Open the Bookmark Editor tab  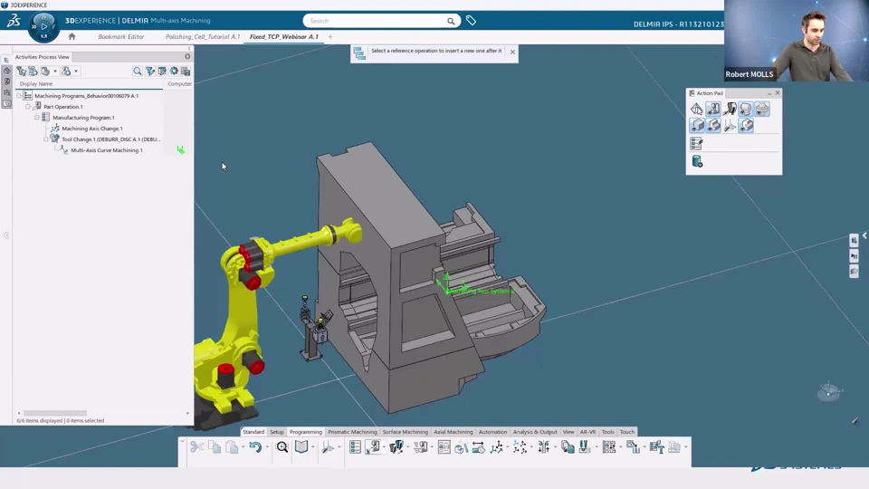(120, 36)
